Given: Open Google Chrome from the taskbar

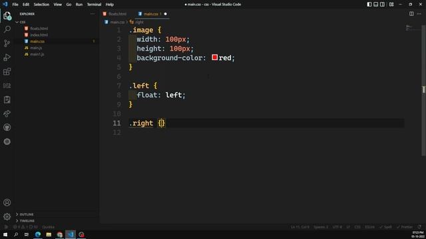Looking at the screenshot, I should click(60, 234).
